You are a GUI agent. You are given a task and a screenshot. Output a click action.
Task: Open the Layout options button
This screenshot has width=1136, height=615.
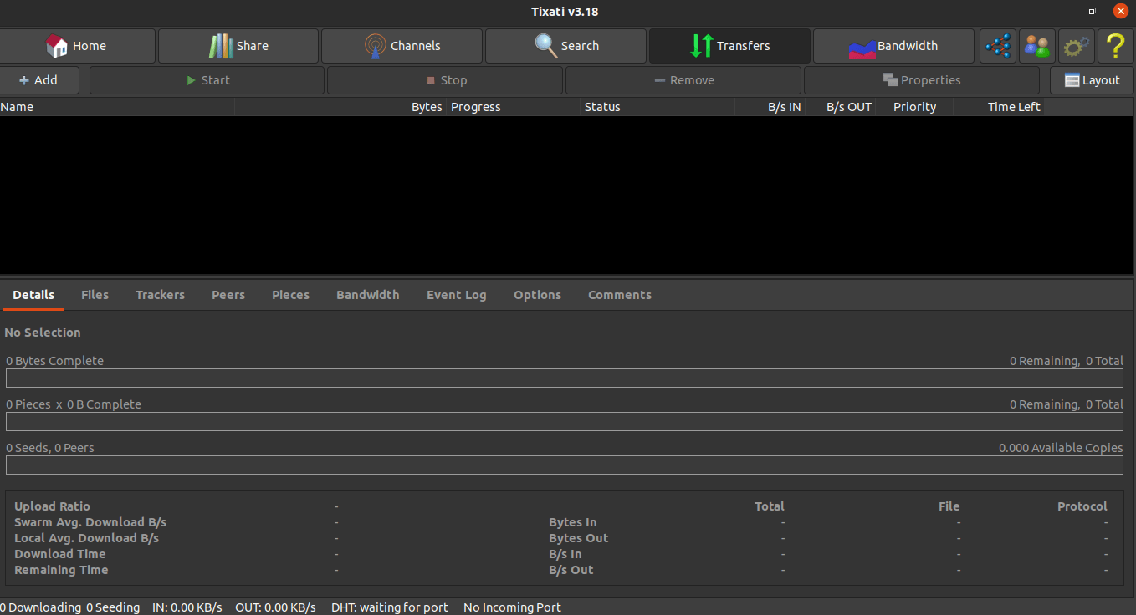coord(1092,80)
